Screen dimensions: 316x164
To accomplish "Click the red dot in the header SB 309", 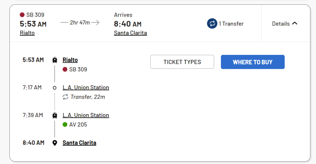I will click(22, 15).
